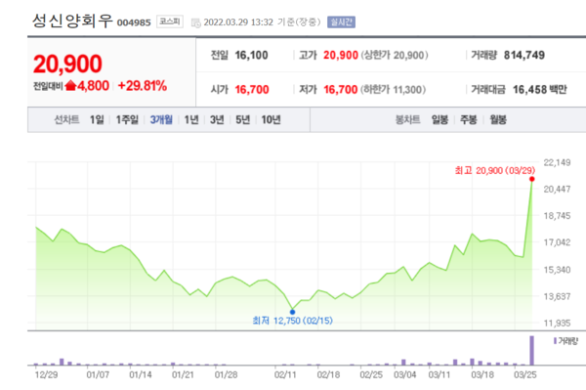Open the 일봉 candlestick chart
Screen dimensions: 586x390
(439, 119)
